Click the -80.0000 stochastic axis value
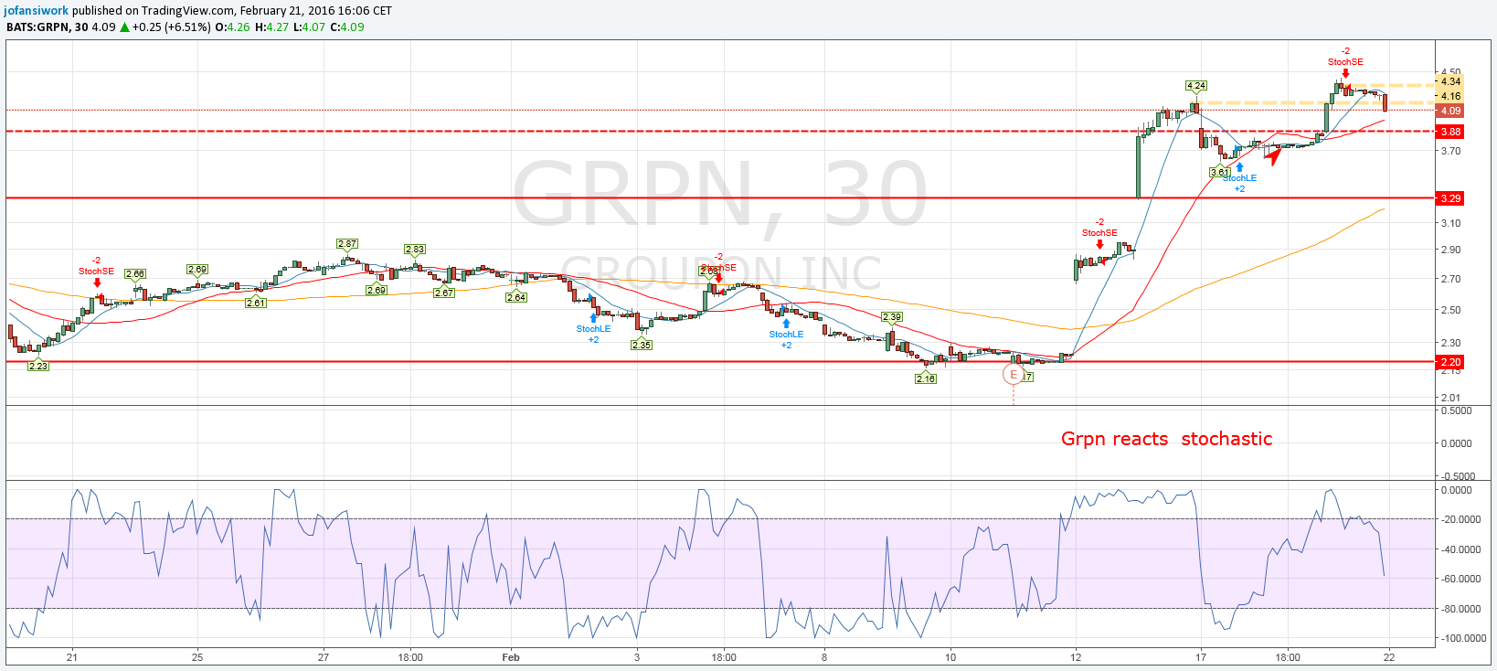This screenshot has height=671, width=1497. pyautogui.click(x=1460, y=609)
